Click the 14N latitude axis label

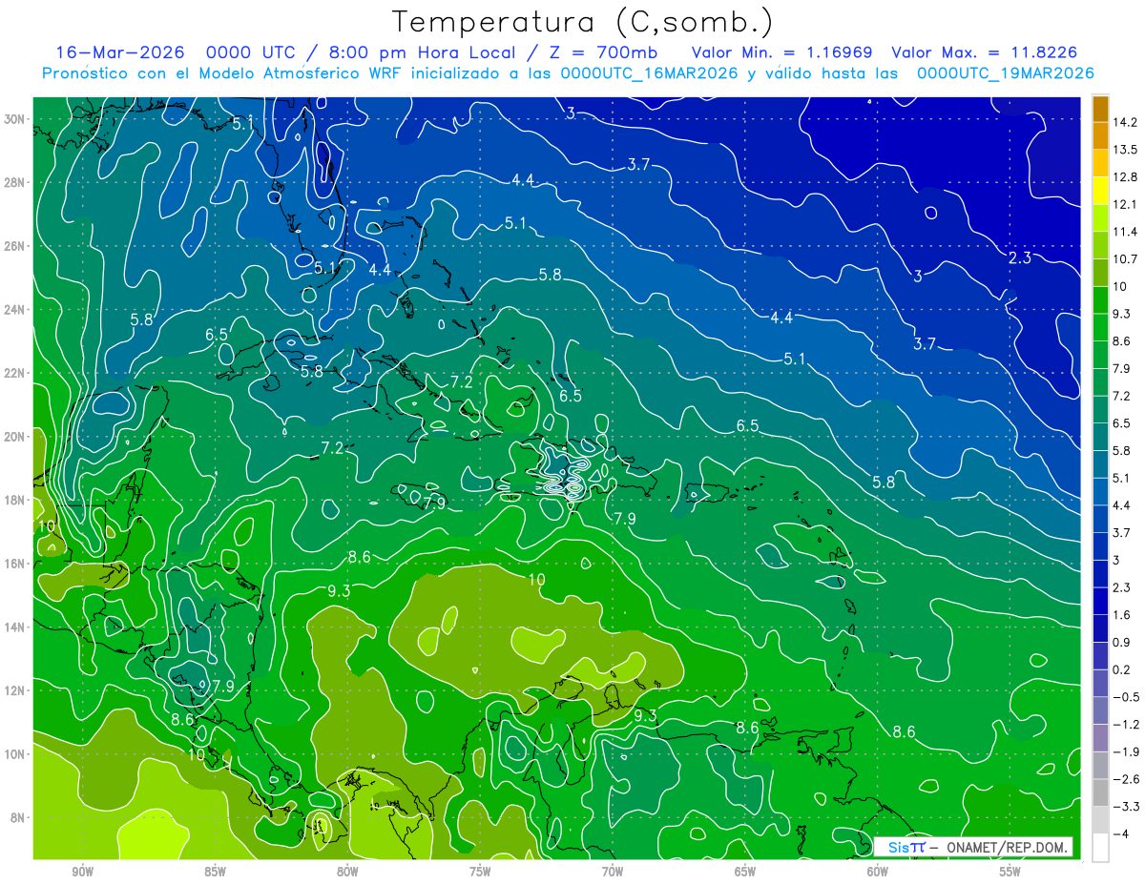coord(16,627)
